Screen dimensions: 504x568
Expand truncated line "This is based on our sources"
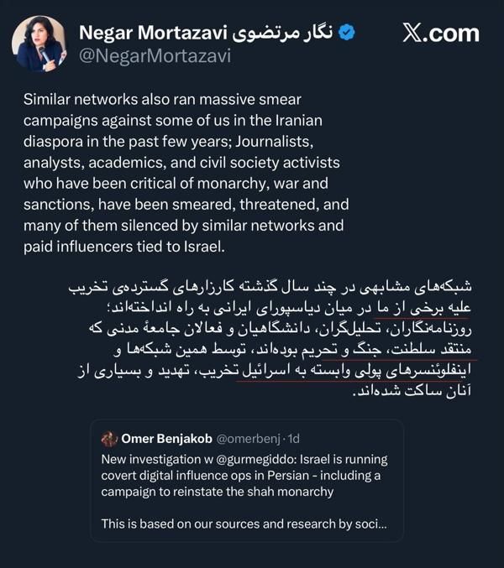244,524
